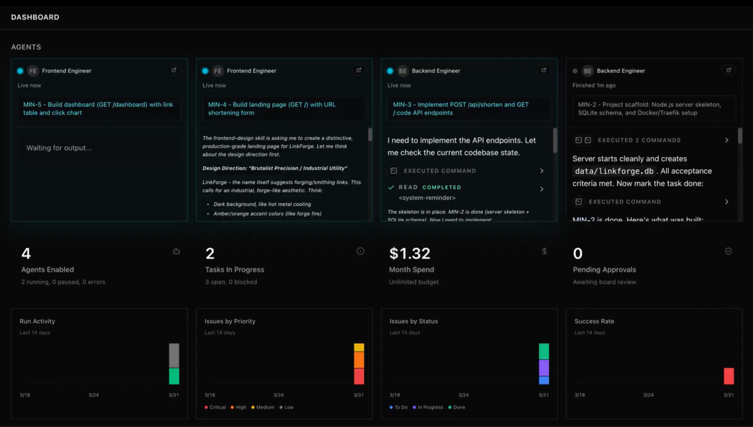Open the external link icon on MIN-5 card
Image resolution: width=753 pixels, height=427 pixels.
tap(174, 70)
